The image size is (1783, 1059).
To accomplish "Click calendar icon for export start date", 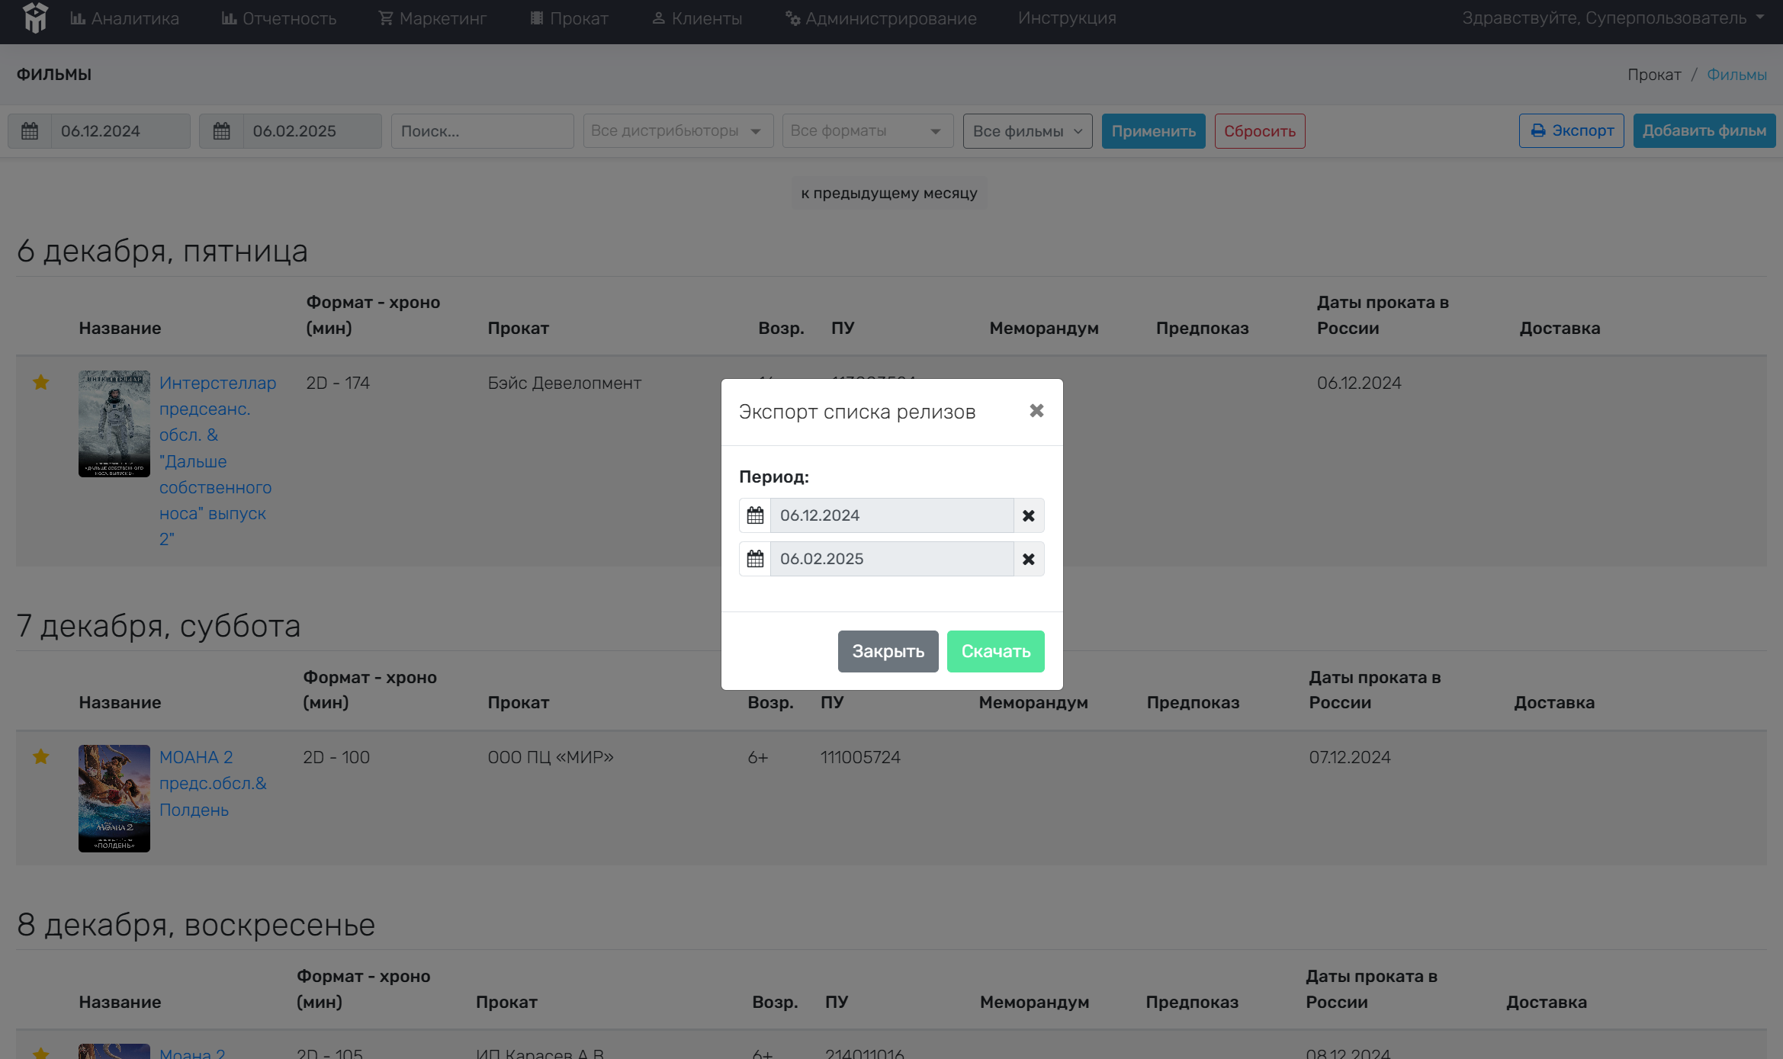I will (x=755, y=515).
